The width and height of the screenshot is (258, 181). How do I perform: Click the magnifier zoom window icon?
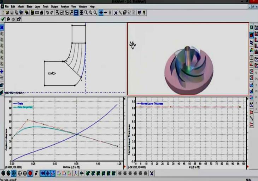(86, 13)
